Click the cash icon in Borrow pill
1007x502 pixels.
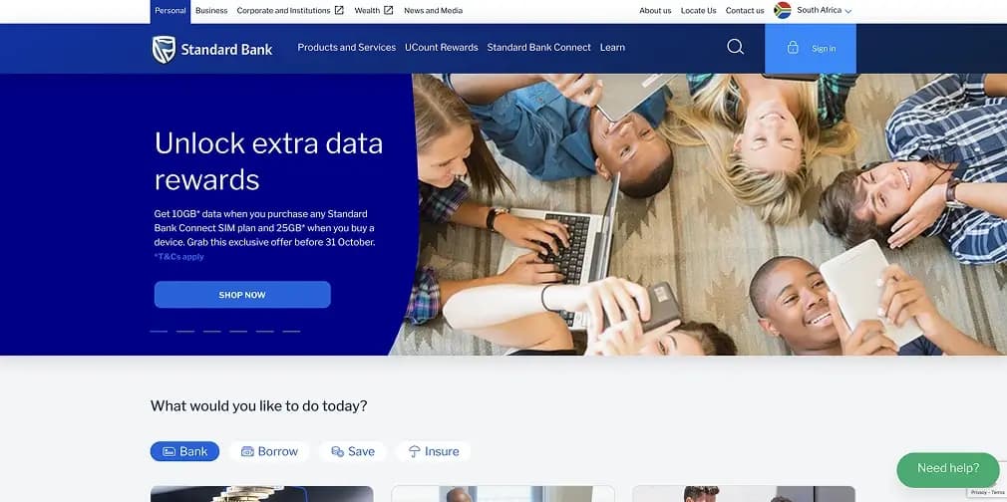pos(247,451)
